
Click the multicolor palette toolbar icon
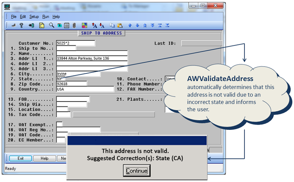click(x=84, y=25)
